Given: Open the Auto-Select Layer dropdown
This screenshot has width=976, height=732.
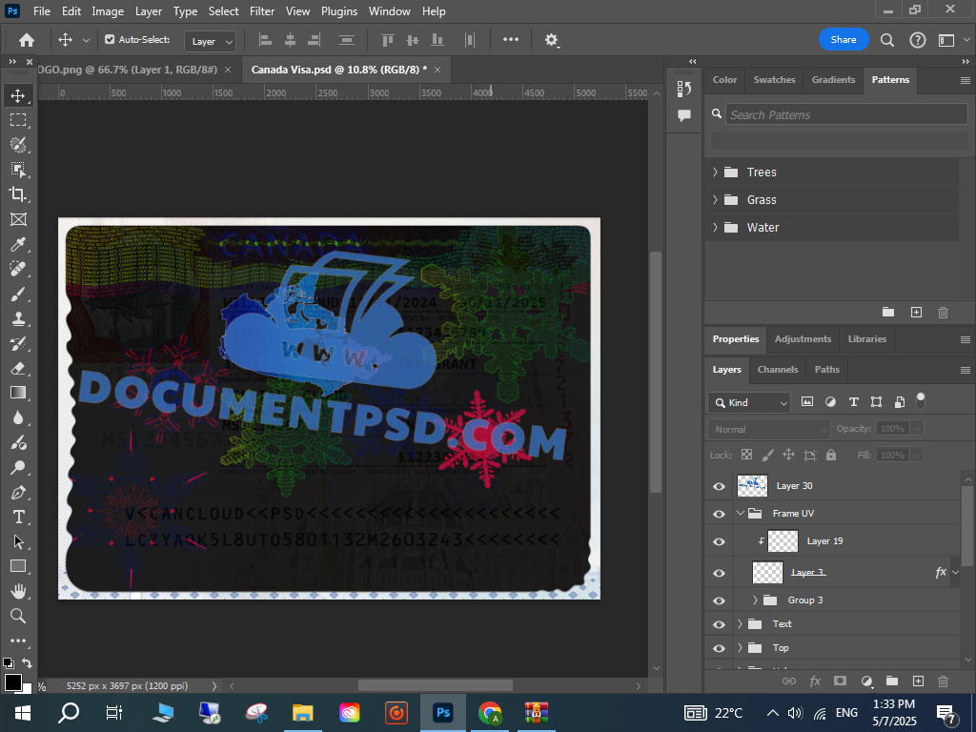Looking at the screenshot, I should [x=211, y=41].
